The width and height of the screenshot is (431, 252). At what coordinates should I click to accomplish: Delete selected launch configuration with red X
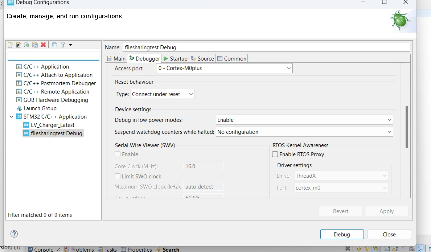tap(43, 45)
